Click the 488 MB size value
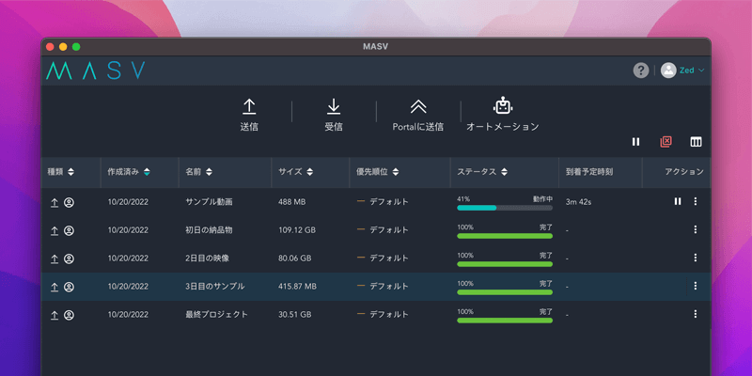 [x=292, y=202]
